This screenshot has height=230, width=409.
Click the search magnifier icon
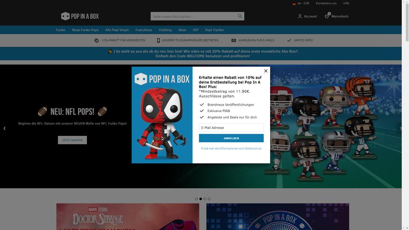pyautogui.click(x=240, y=16)
